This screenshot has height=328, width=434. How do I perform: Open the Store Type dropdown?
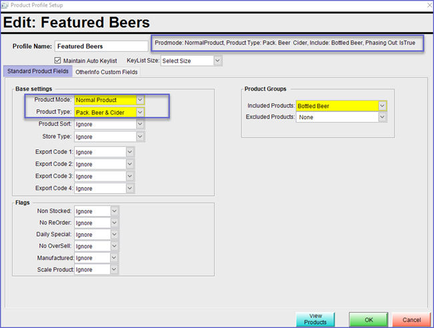(x=140, y=137)
